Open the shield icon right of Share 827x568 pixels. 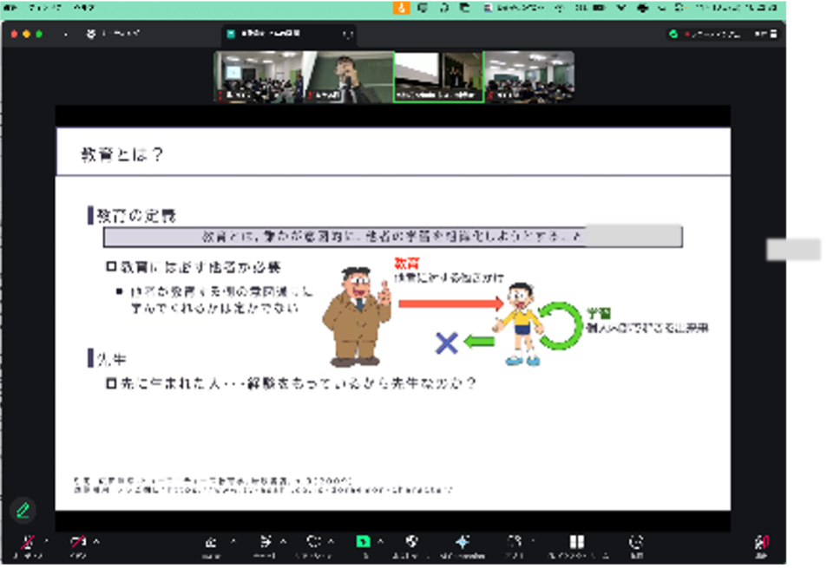click(x=411, y=542)
